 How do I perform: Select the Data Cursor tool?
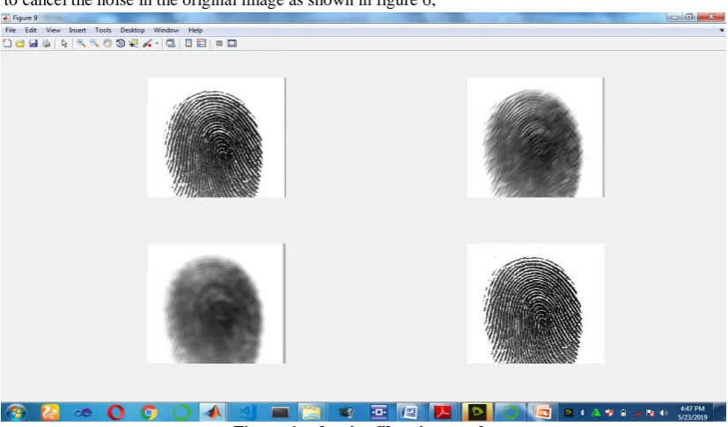133,43
